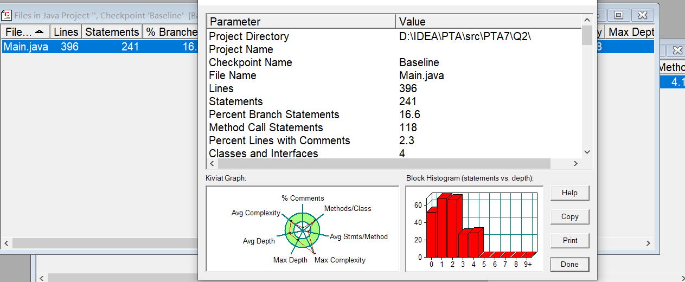Select the Percent Branch Statements row
The width and height of the screenshot is (685, 282).
394,114
